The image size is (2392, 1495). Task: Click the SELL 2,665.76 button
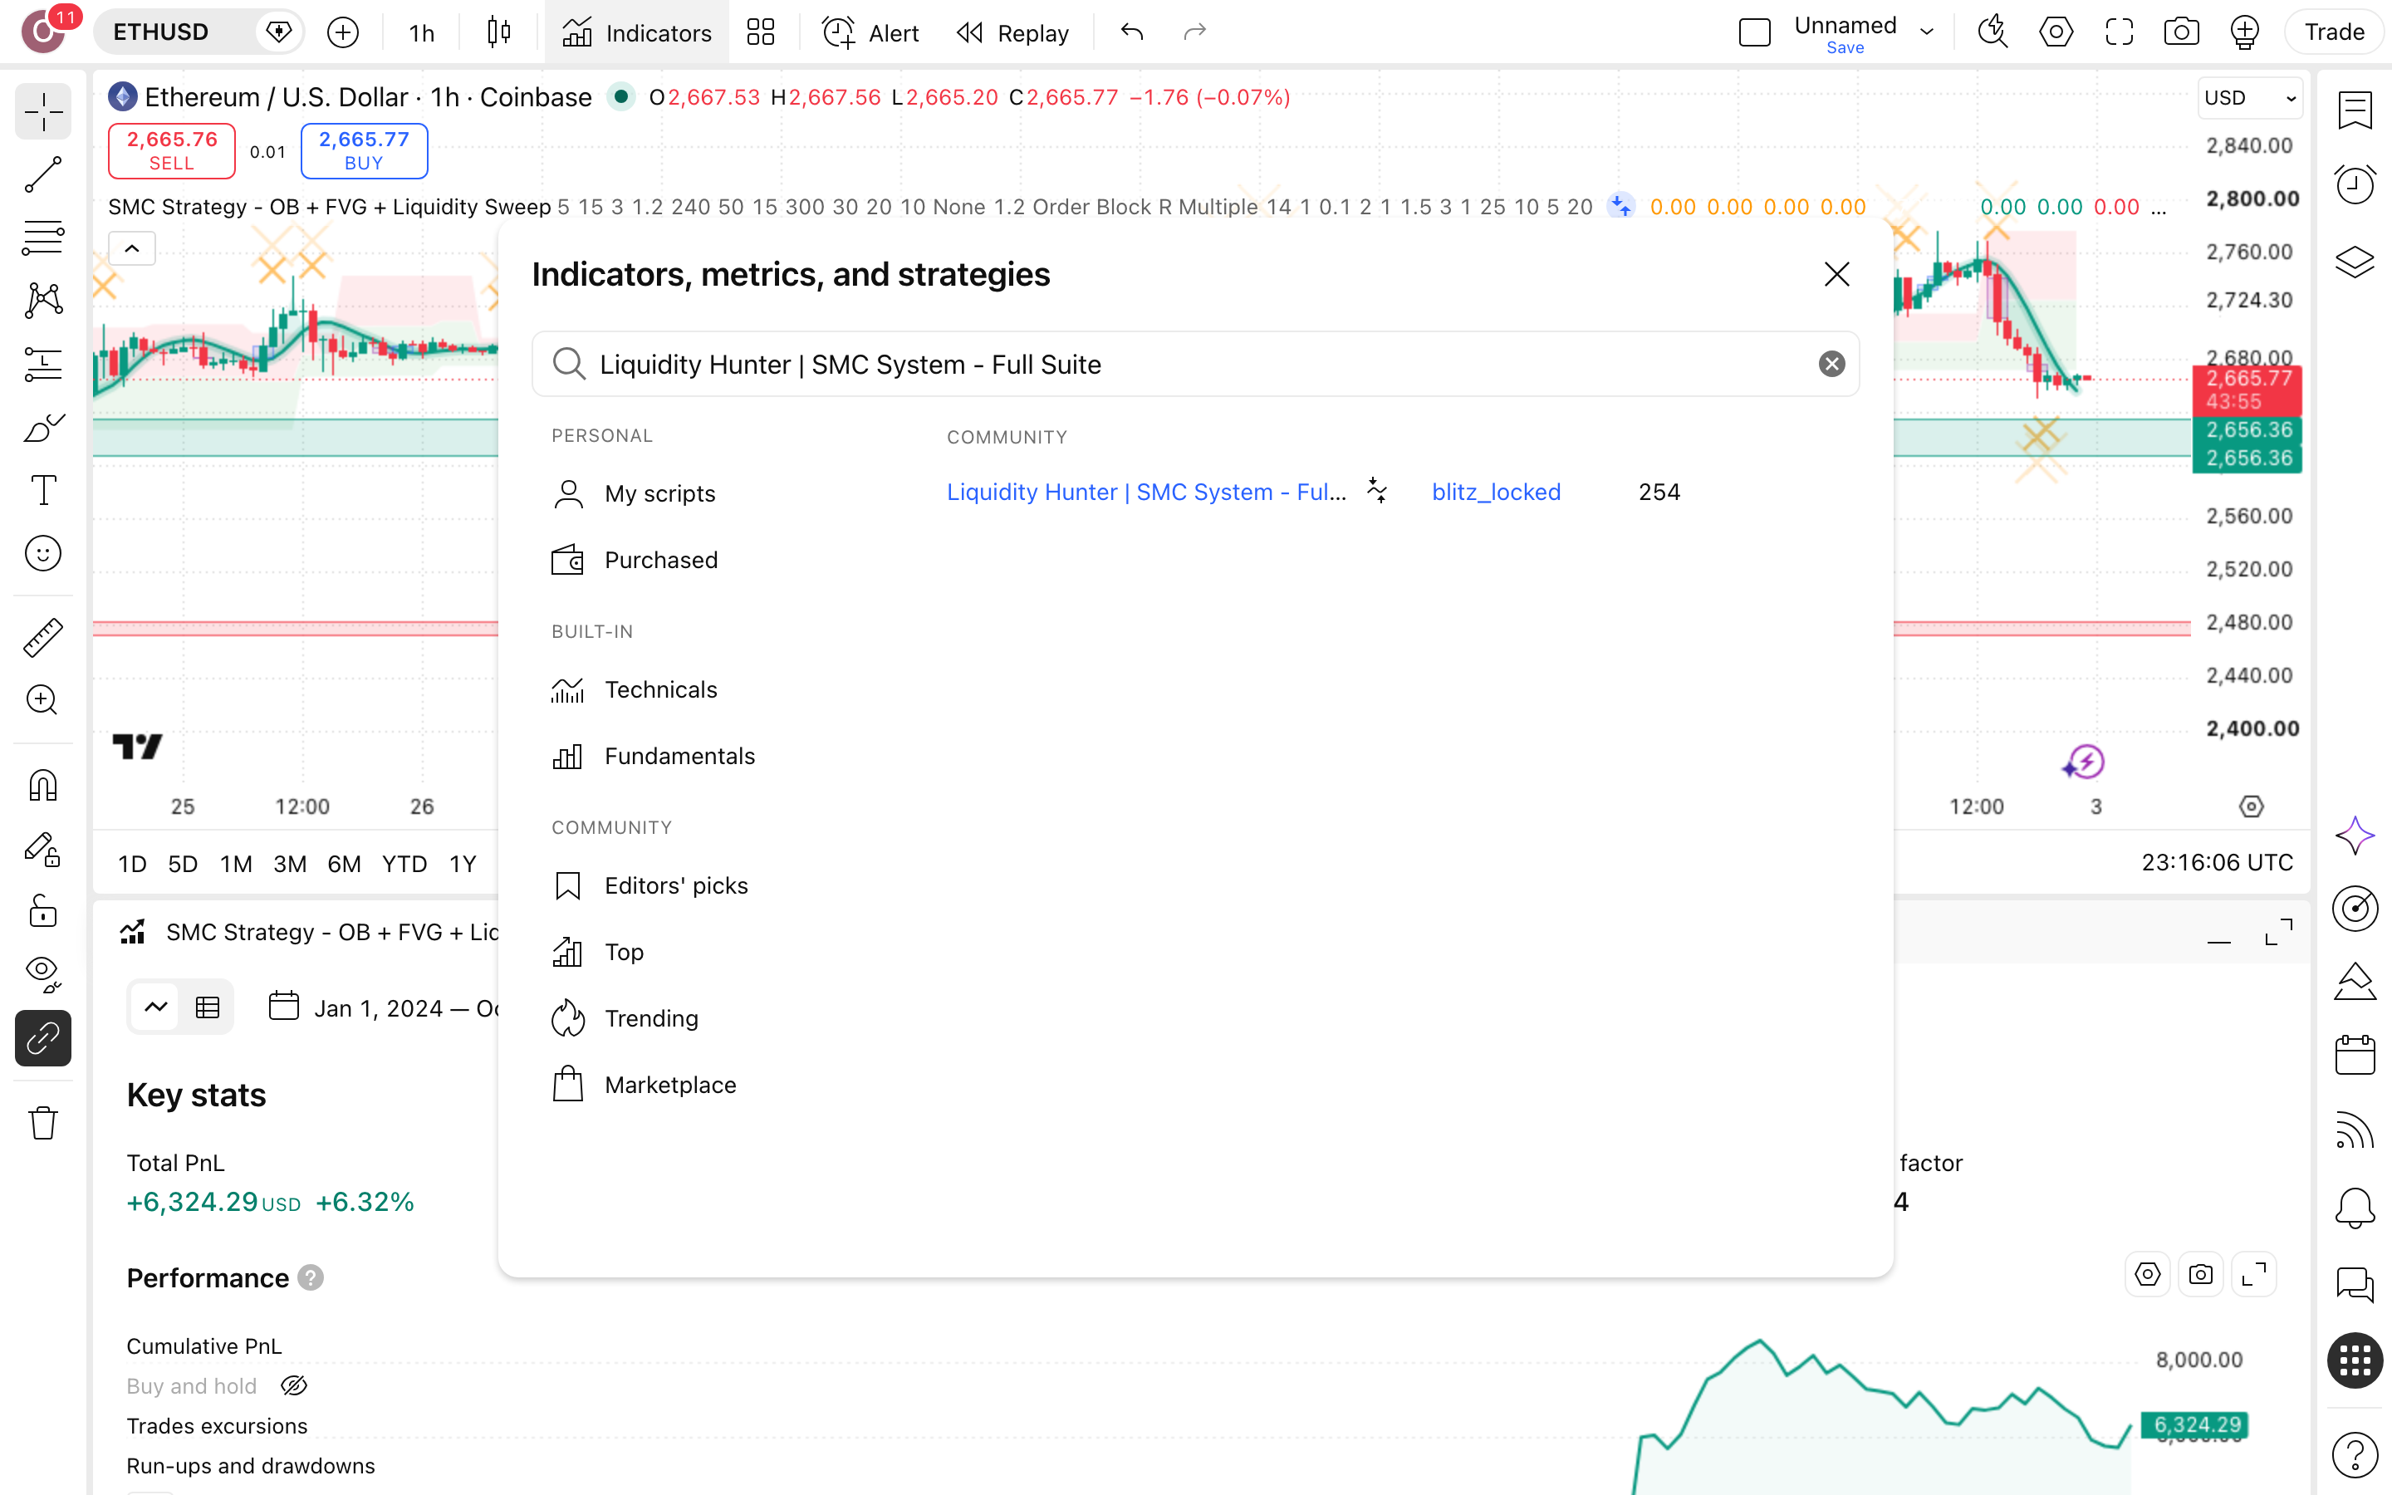pos(172,150)
